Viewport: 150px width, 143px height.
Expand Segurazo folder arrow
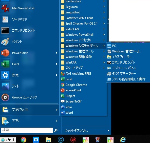click(x=104, y=7)
